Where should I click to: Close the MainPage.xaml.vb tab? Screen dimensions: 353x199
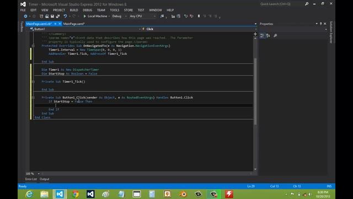coord(60,24)
